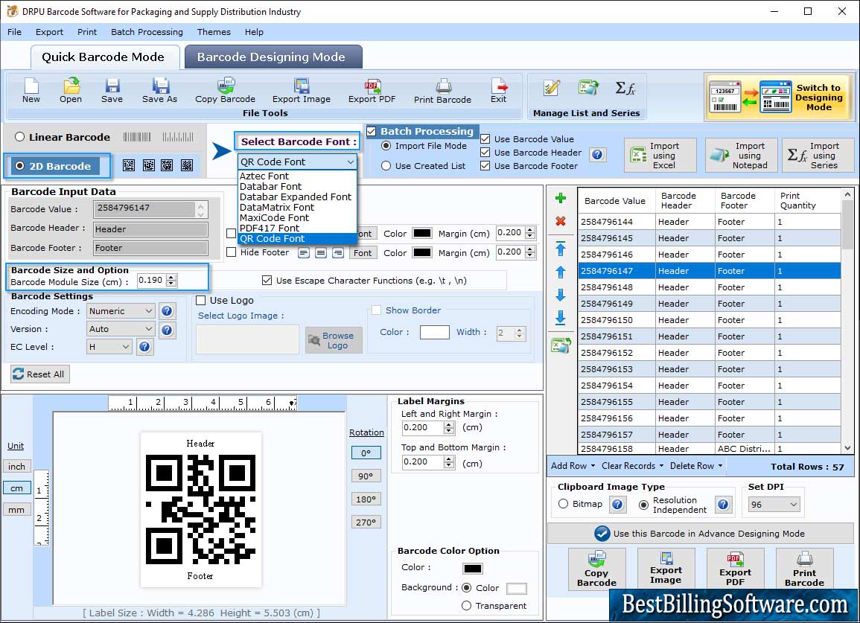Open the Help menu

(x=254, y=32)
